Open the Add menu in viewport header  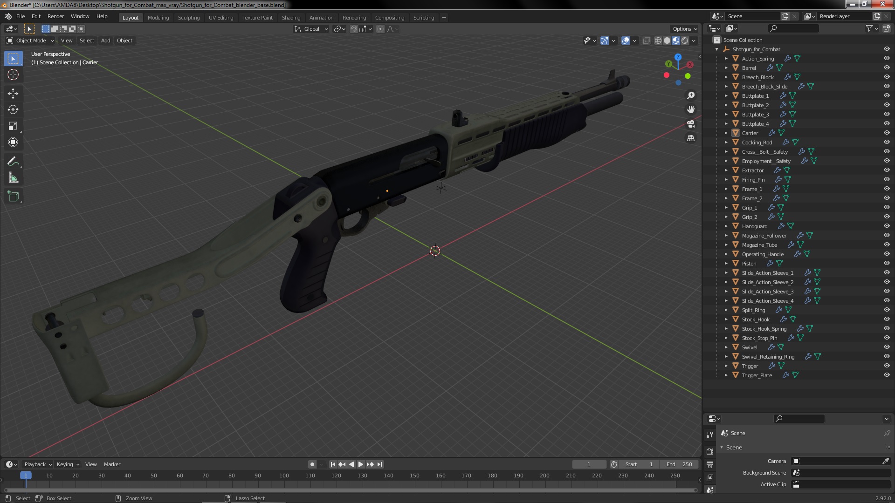(x=106, y=41)
